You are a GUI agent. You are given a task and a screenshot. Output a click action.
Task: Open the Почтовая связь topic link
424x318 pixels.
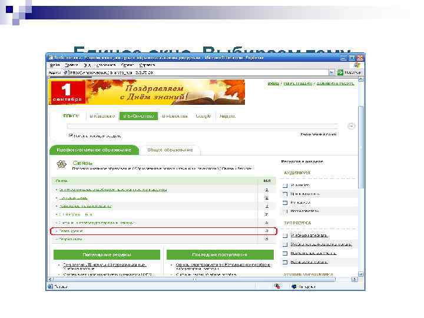click(73, 198)
